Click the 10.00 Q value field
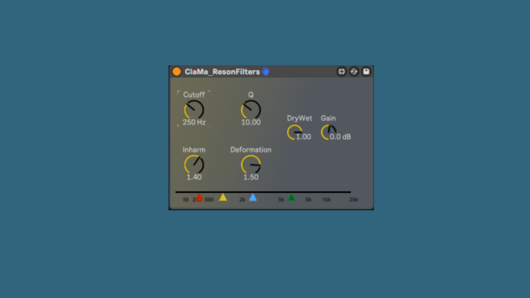The height and width of the screenshot is (298, 530). click(251, 123)
